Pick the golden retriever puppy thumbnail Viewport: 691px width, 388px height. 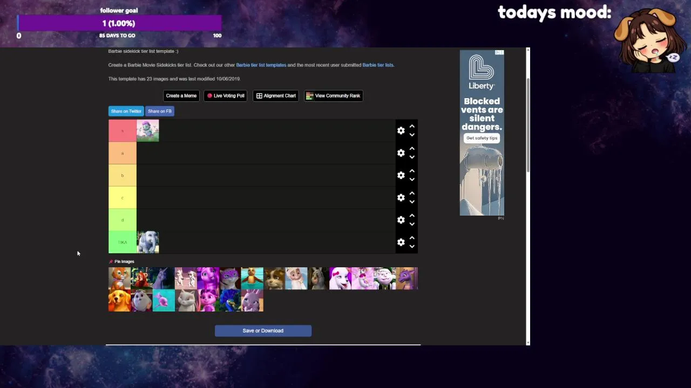119,301
